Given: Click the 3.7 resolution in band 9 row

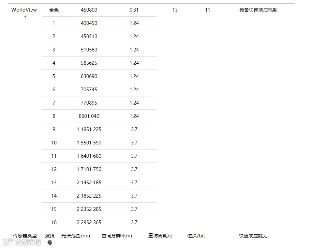Looking at the screenshot, I should [134, 129].
